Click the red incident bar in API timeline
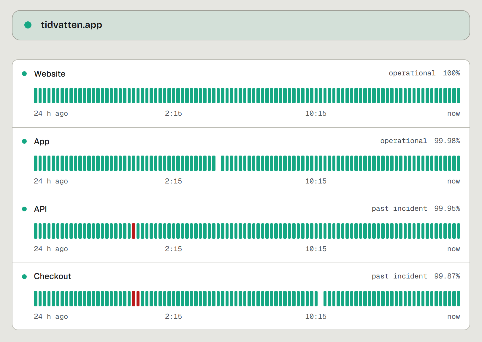 [134, 231]
